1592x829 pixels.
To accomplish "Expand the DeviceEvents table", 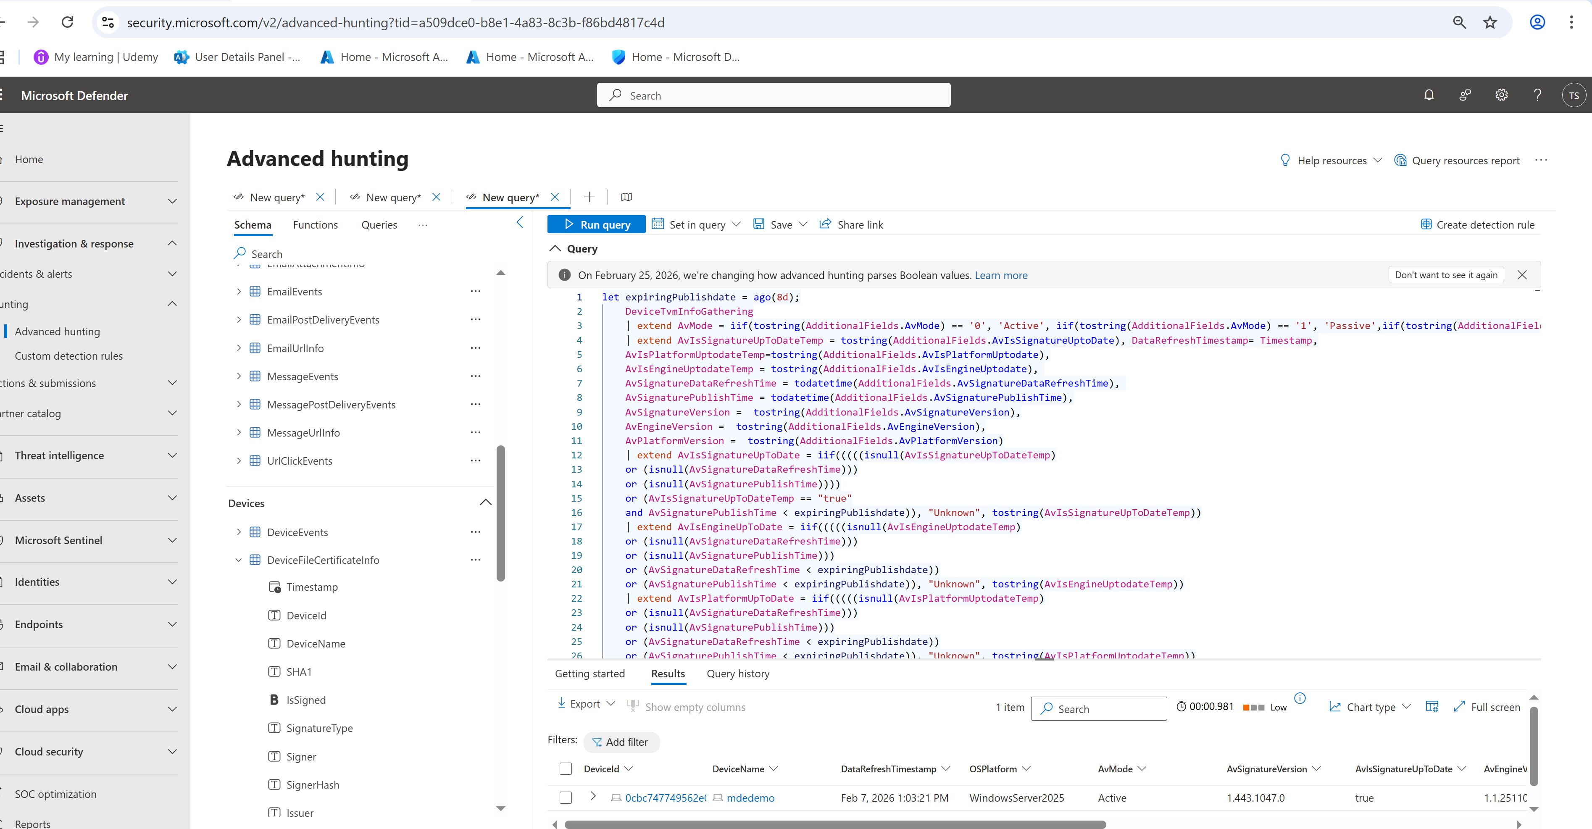I will click(x=239, y=532).
